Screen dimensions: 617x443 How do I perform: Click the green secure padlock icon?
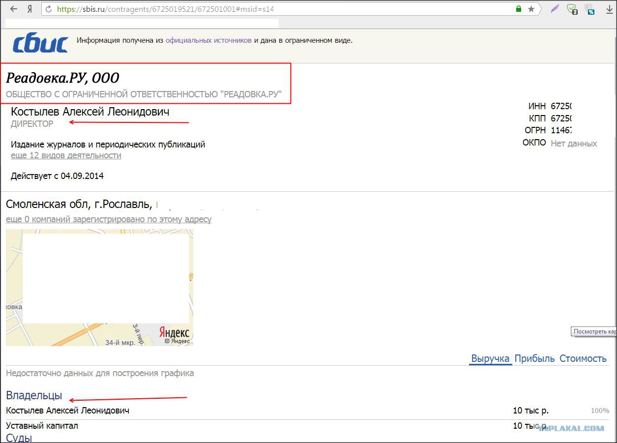(519, 9)
